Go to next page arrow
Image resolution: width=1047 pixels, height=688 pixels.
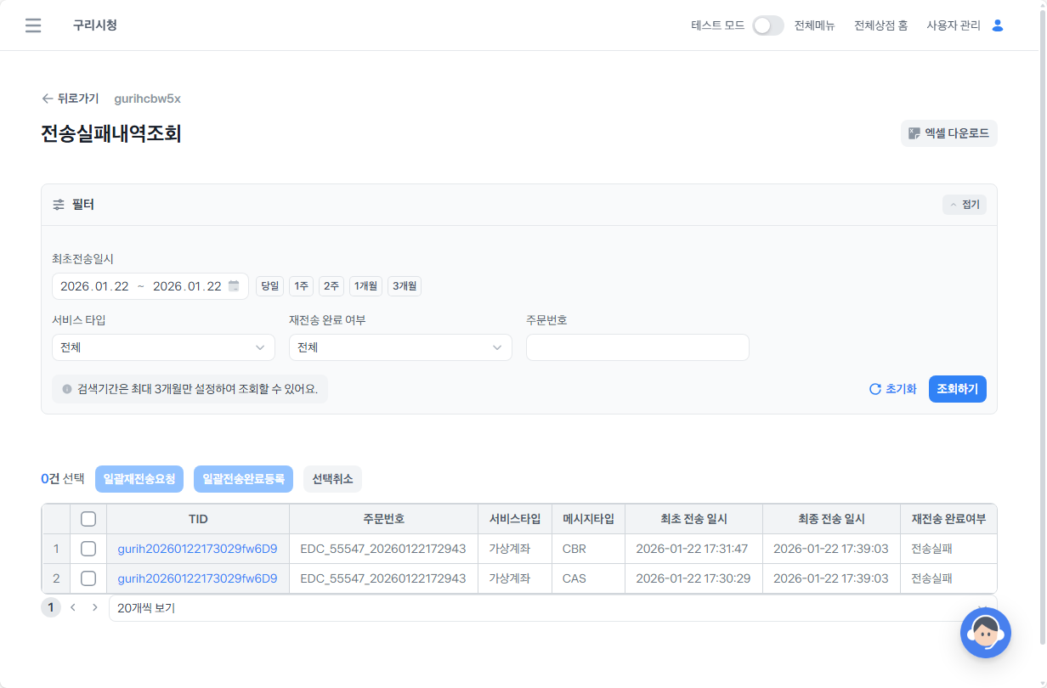pyautogui.click(x=94, y=607)
